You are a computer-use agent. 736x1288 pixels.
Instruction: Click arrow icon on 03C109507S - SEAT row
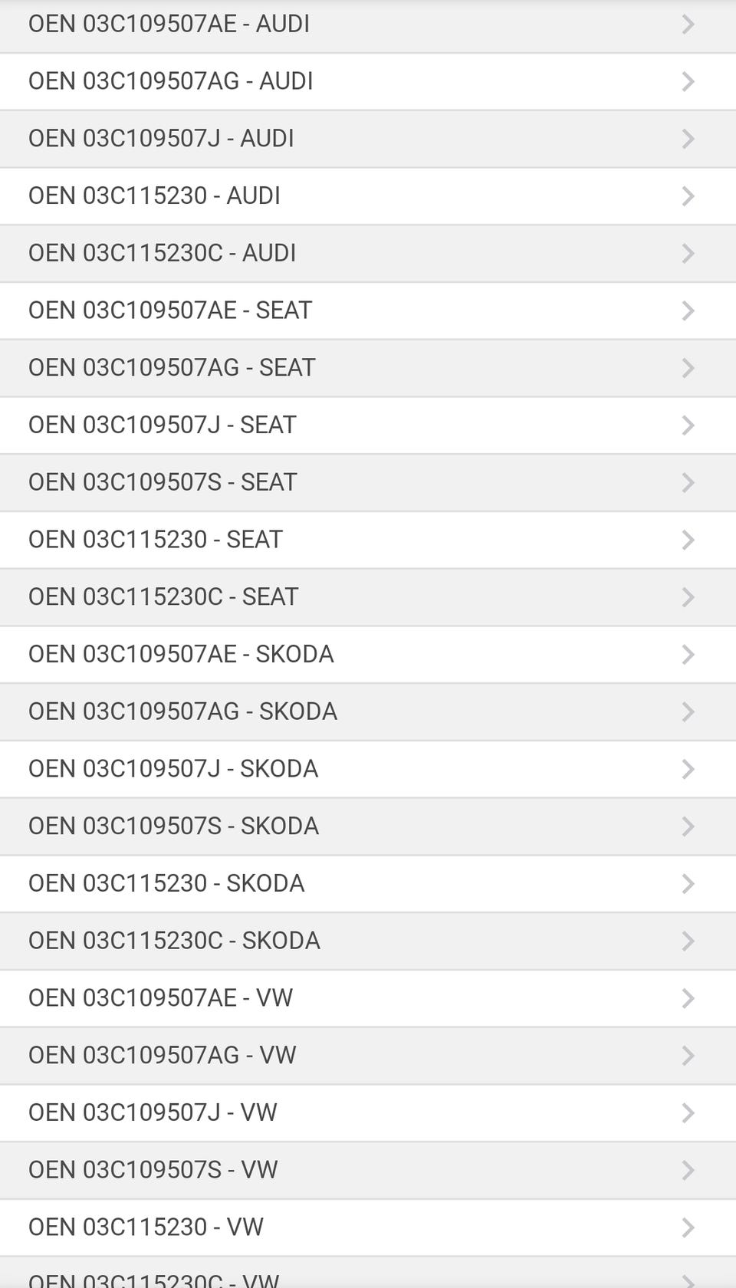point(688,482)
